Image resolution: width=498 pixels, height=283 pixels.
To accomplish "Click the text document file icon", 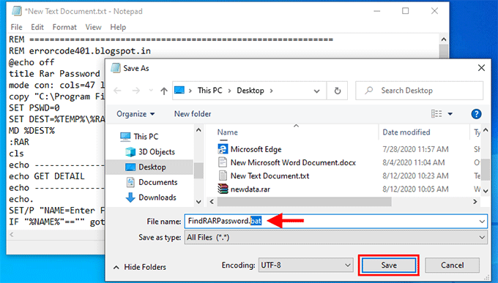I will (x=223, y=176).
